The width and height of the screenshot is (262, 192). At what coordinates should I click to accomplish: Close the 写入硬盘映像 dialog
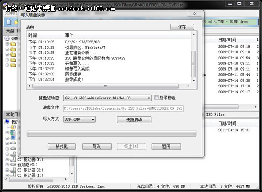194,14
